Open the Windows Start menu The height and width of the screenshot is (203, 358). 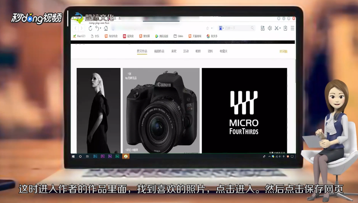pyautogui.click(x=73, y=156)
